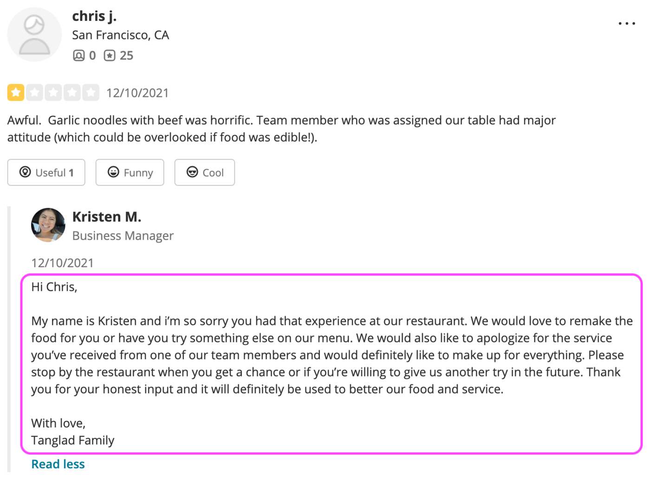Viewport: 650px width, 479px height.
Task: Collapse the response with Read less
Action: [58, 464]
